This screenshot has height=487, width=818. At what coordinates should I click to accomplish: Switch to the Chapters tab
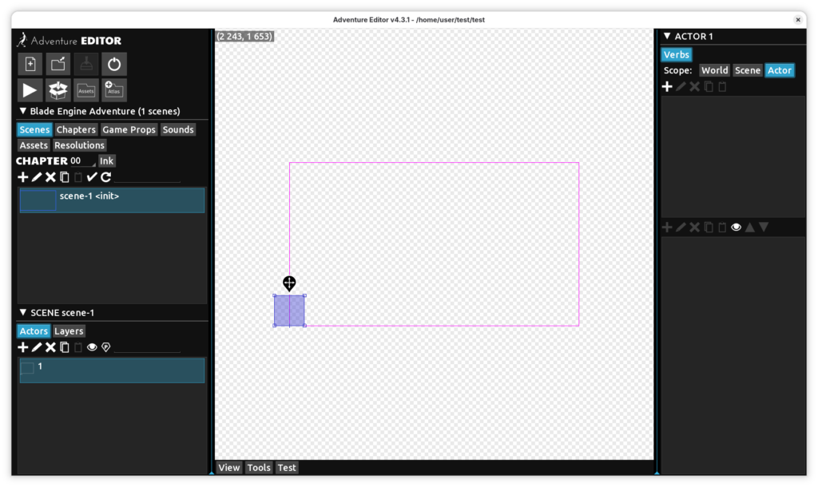coord(76,129)
